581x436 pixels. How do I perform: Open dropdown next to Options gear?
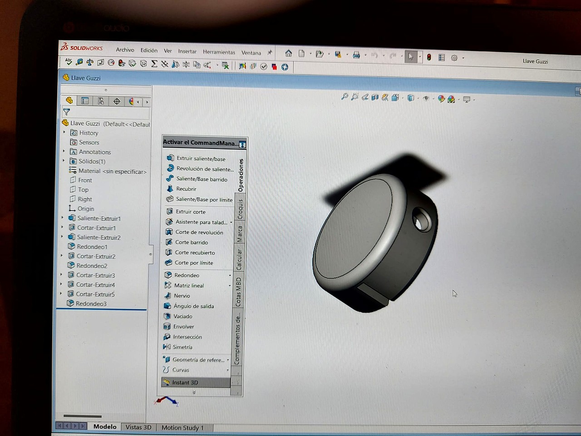(463, 58)
